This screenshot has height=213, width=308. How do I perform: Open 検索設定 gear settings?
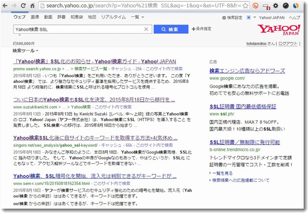(x=232, y=18)
